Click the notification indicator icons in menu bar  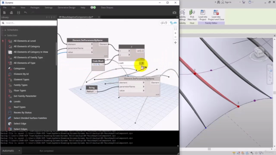pos(93,7)
